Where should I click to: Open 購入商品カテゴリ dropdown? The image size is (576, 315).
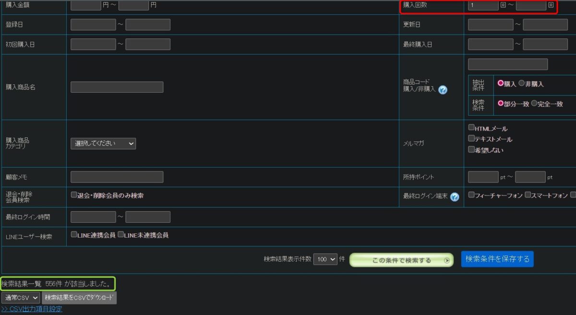point(103,143)
